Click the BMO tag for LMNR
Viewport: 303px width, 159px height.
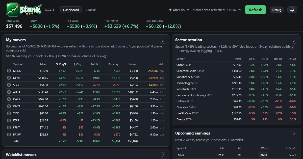(264, 155)
